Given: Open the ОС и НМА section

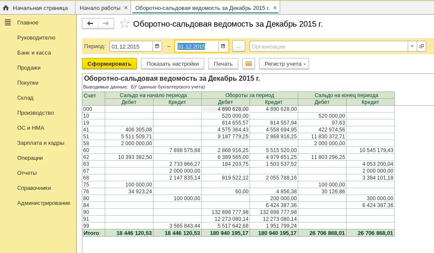Looking at the screenshot, I should pos(31,128).
